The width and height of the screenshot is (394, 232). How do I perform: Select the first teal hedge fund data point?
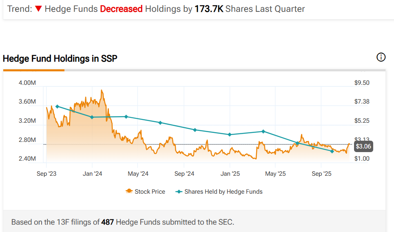(58, 106)
